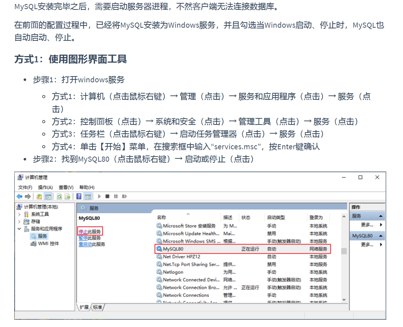Sort by the 登录为 column header
Viewport: 403px width, 327px height.
[316, 217]
